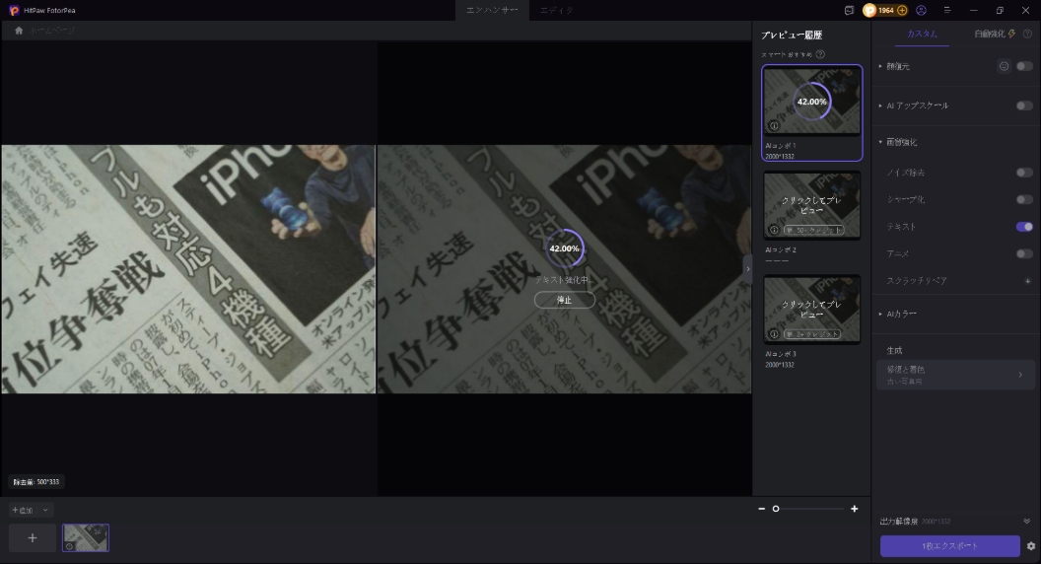The width and height of the screenshot is (1041, 564).
Task: Click download icon next to スクラッチリペア
Action: (1028, 281)
